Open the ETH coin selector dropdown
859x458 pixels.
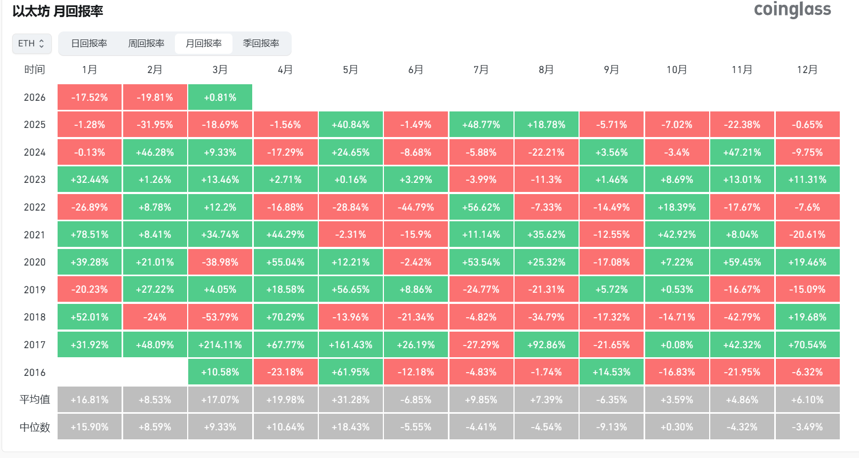pyautogui.click(x=31, y=44)
